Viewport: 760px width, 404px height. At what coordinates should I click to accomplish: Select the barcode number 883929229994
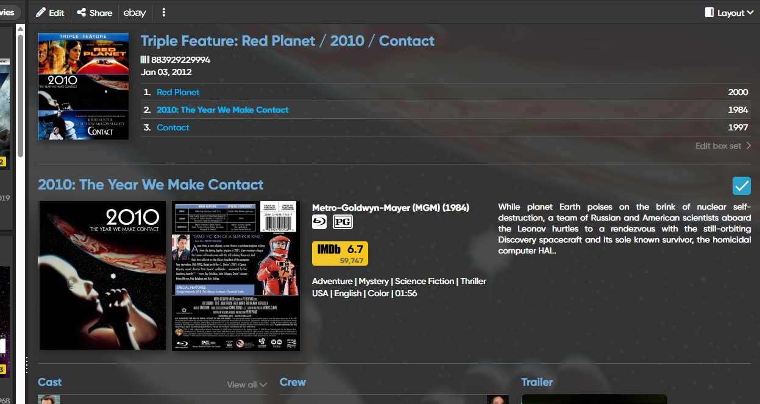coord(180,60)
